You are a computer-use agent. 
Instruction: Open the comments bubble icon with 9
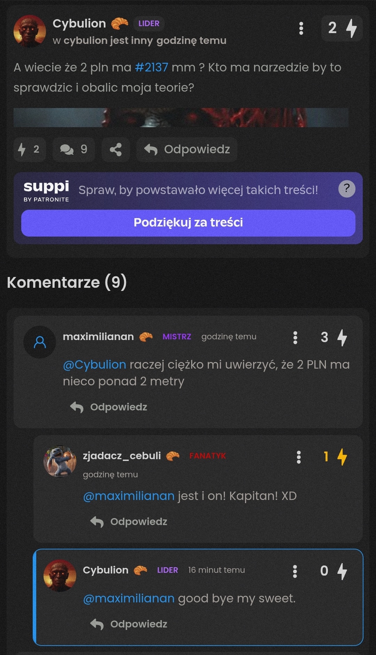[x=73, y=149]
